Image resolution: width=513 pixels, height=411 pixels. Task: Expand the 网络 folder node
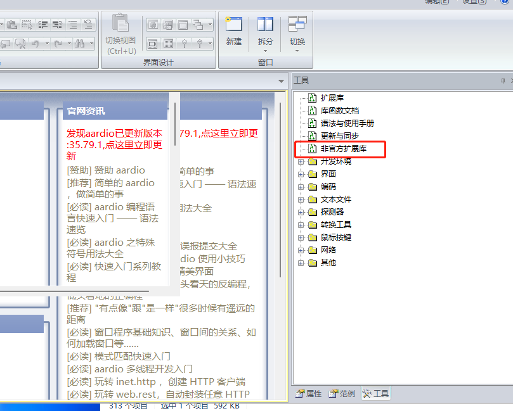pyautogui.click(x=301, y=251)
